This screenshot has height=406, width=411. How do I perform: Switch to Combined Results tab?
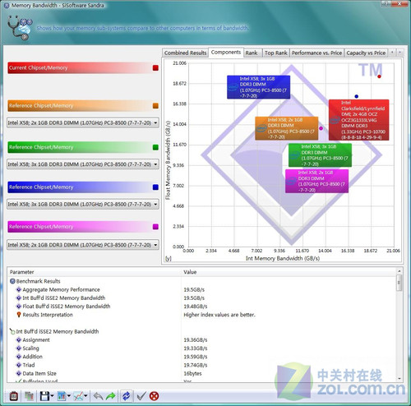pos(185,53)
